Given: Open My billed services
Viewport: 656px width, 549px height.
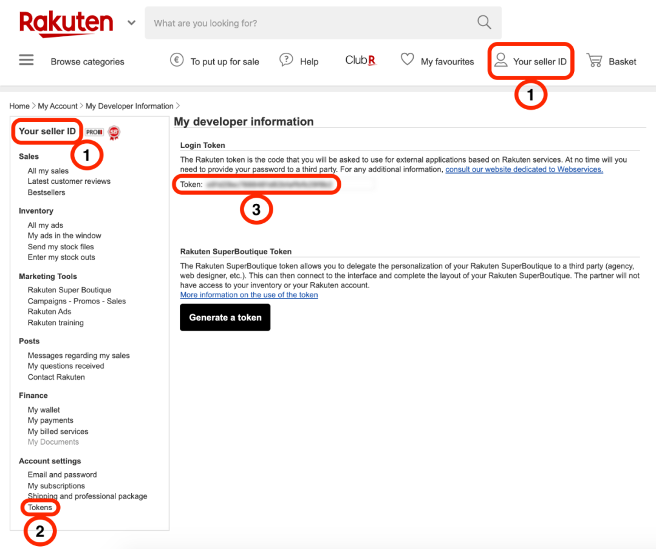Looking at the screenshot, I should tap(58, 431).
